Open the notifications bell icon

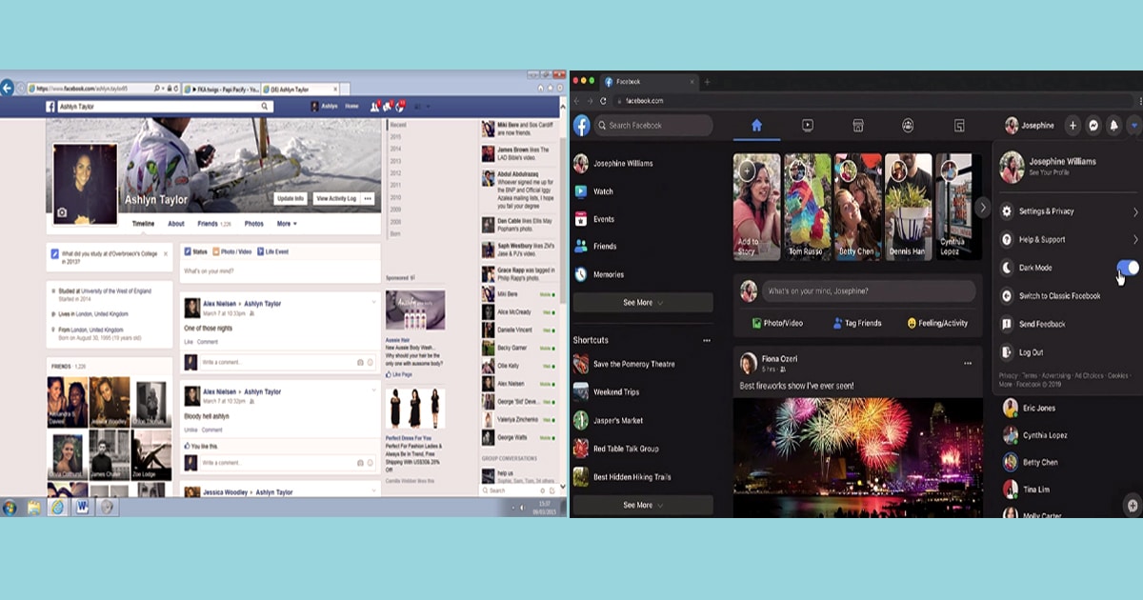click(1113, 125)
